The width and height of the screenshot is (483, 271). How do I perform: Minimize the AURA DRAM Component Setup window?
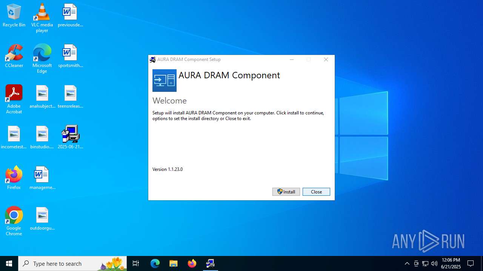(x=292, y=59)
